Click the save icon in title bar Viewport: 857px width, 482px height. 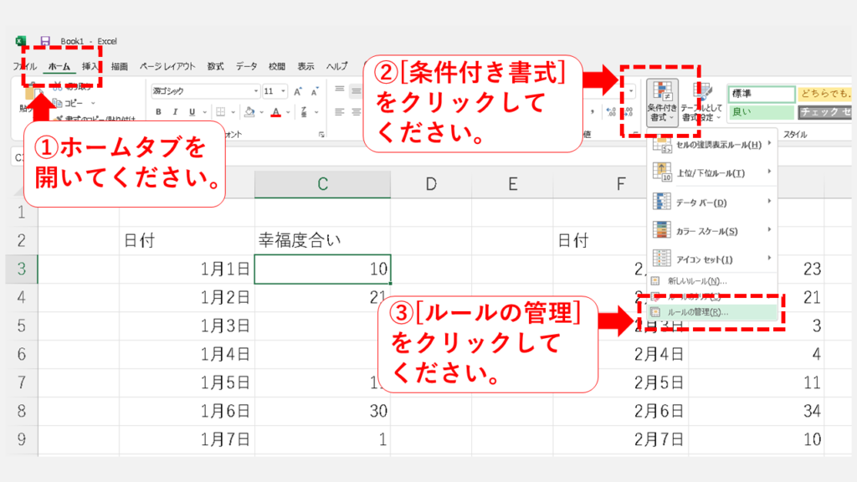44,41
